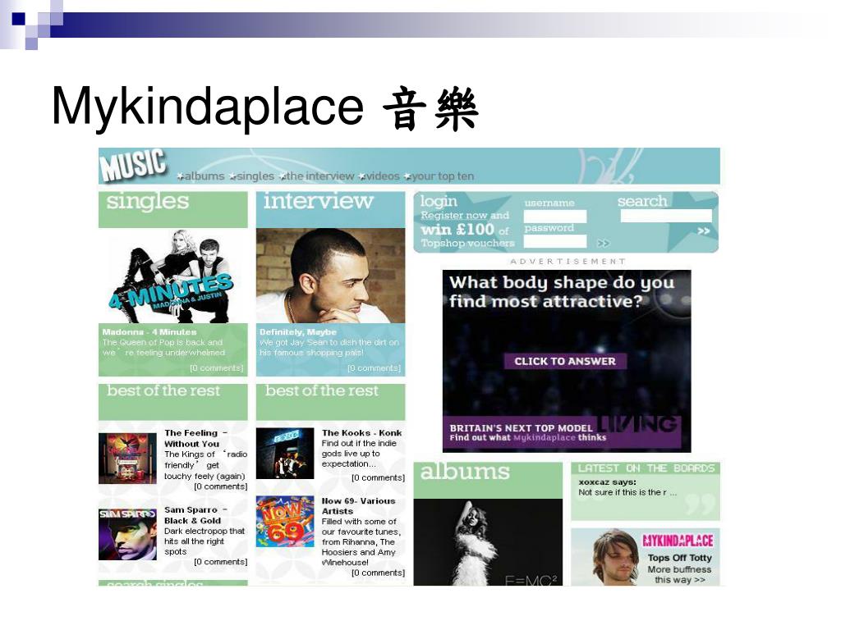The width and height of the screenshot is (841, 630).
Task: Open The Kooks Konk cover thumbnail
Action: point(285,453)
